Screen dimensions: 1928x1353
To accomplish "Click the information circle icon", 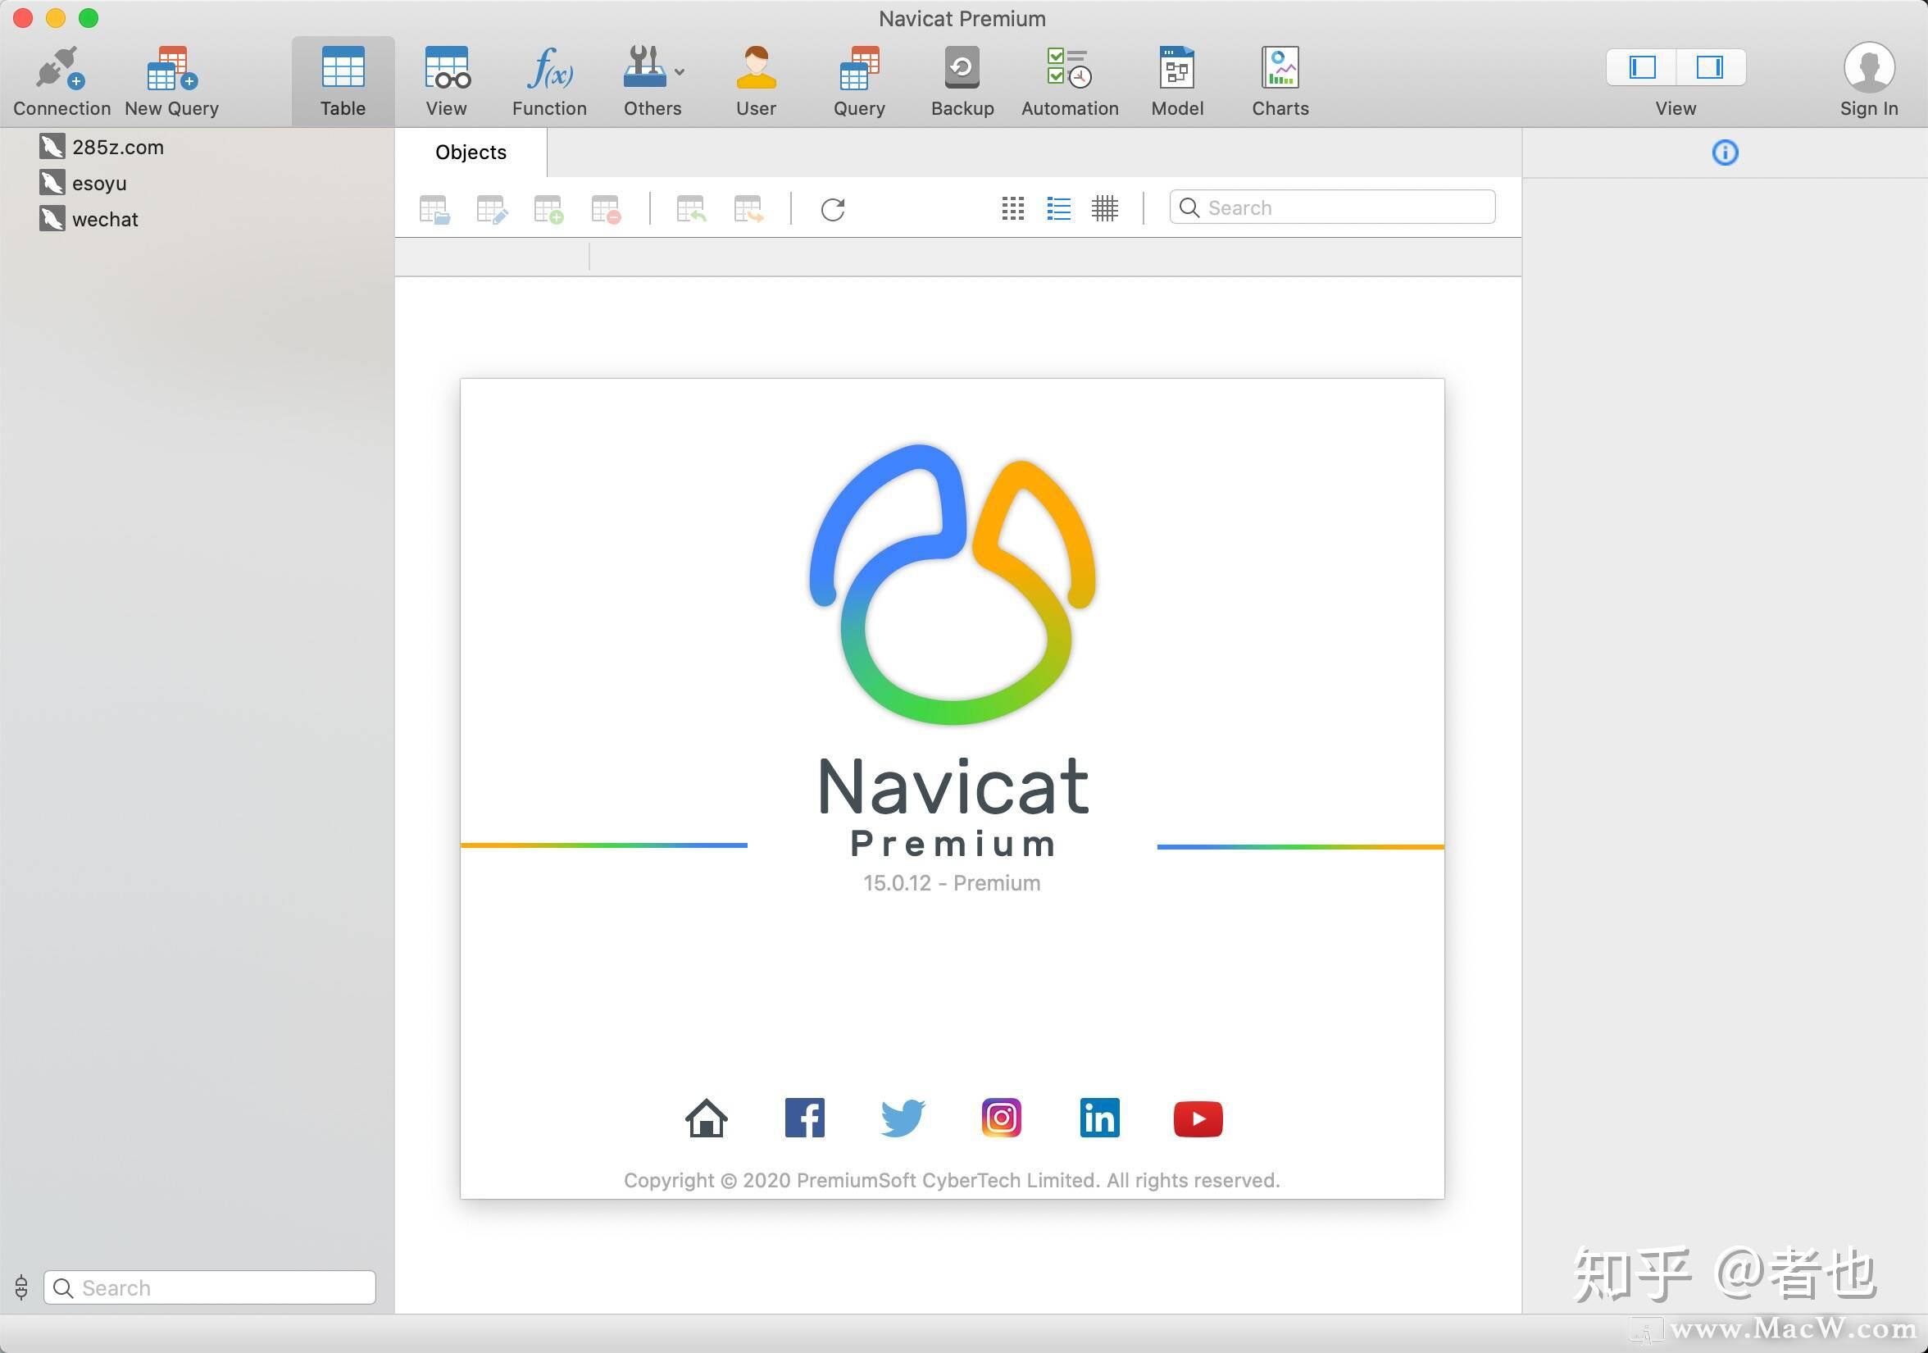I will [1725, 153].
